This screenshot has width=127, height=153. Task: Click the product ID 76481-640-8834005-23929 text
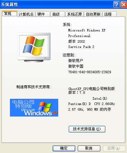click(x=90, y=72)
